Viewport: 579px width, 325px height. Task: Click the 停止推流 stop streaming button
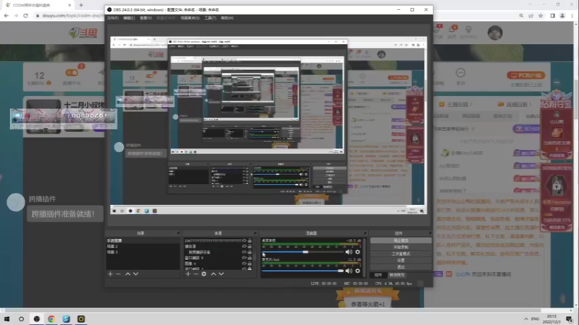(401, 240)
